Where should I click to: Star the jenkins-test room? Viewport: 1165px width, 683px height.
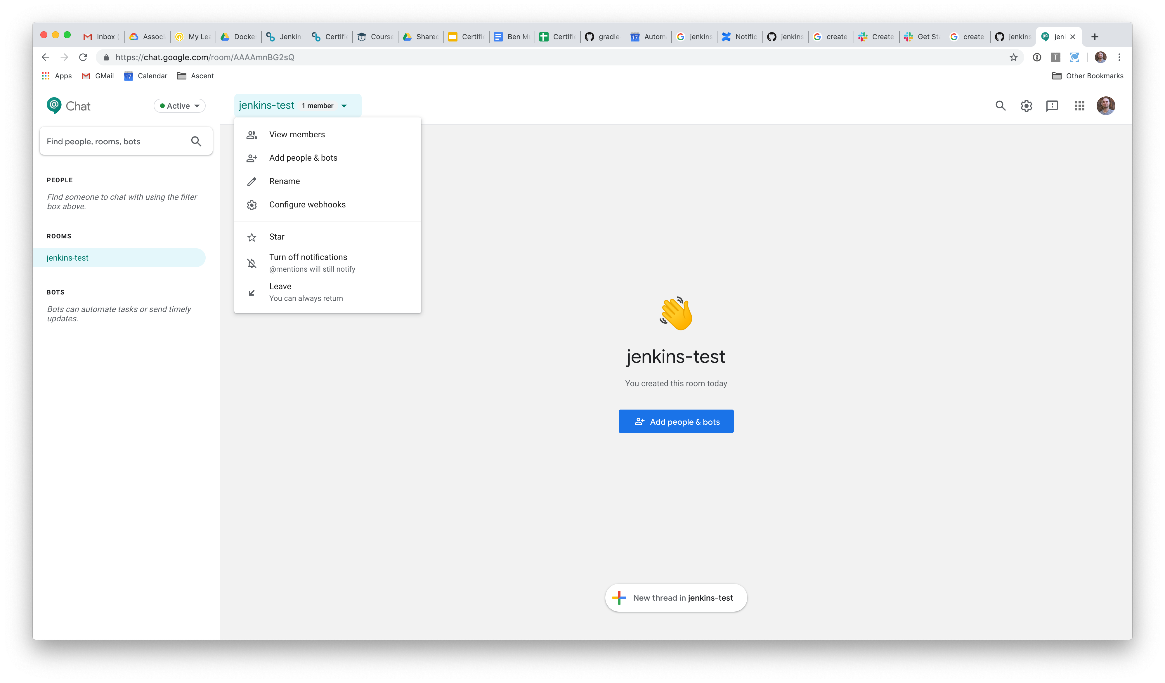click(276, 236)
